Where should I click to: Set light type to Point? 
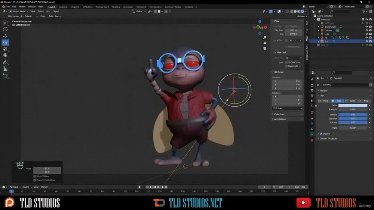coord(324,101)
